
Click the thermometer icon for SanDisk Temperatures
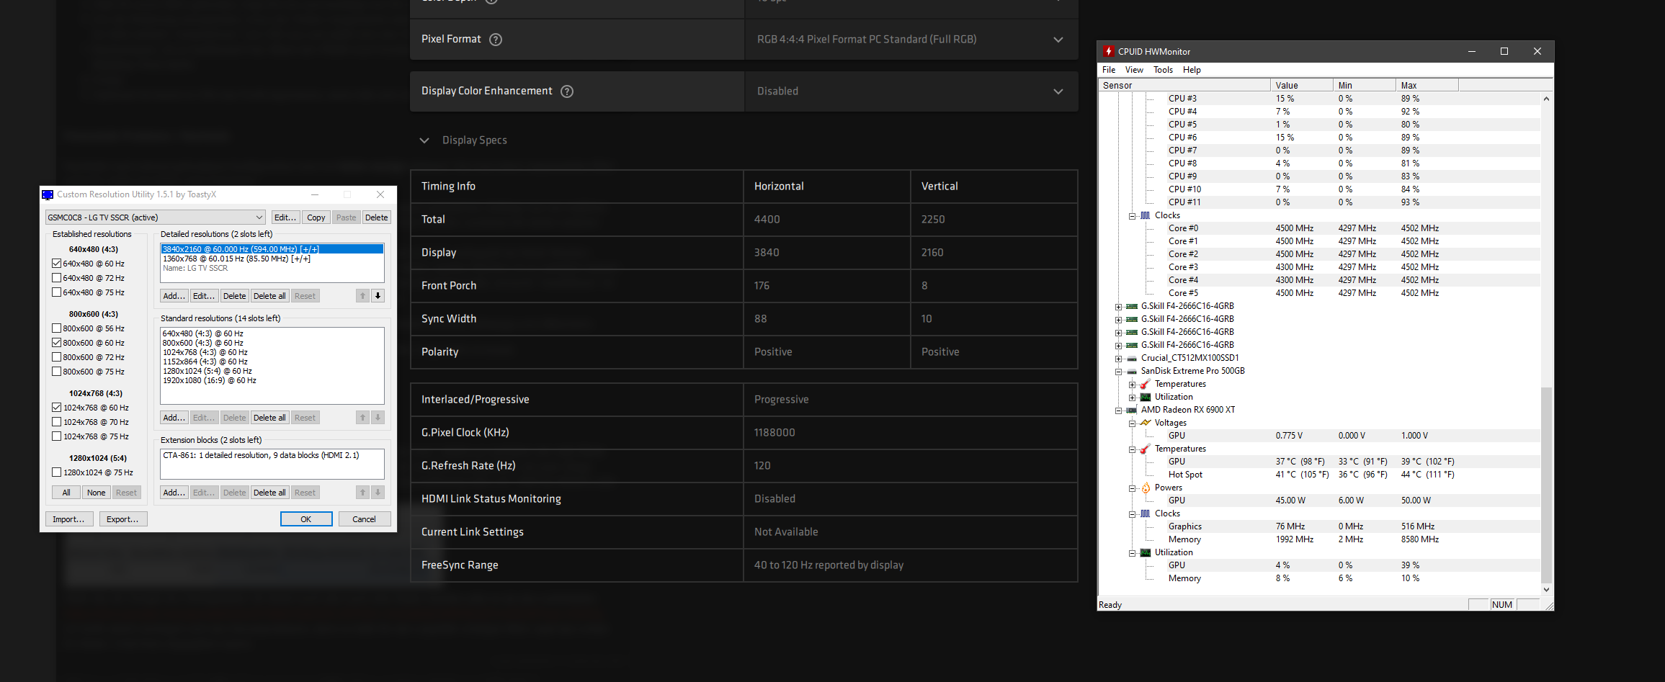(x=1146, y=384)
